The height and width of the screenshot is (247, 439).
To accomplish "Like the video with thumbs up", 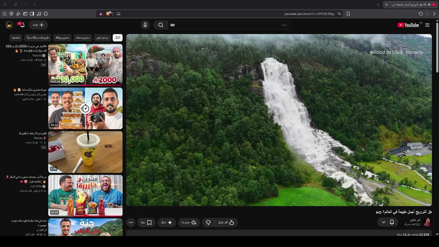I will click(x=226, y=223).
